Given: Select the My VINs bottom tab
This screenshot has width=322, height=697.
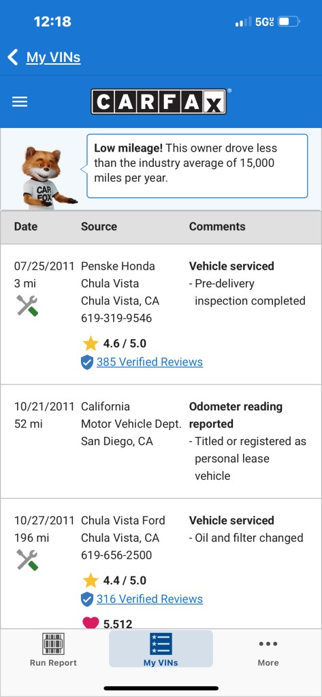Looking at the screenshot, I should click(161, 649).
